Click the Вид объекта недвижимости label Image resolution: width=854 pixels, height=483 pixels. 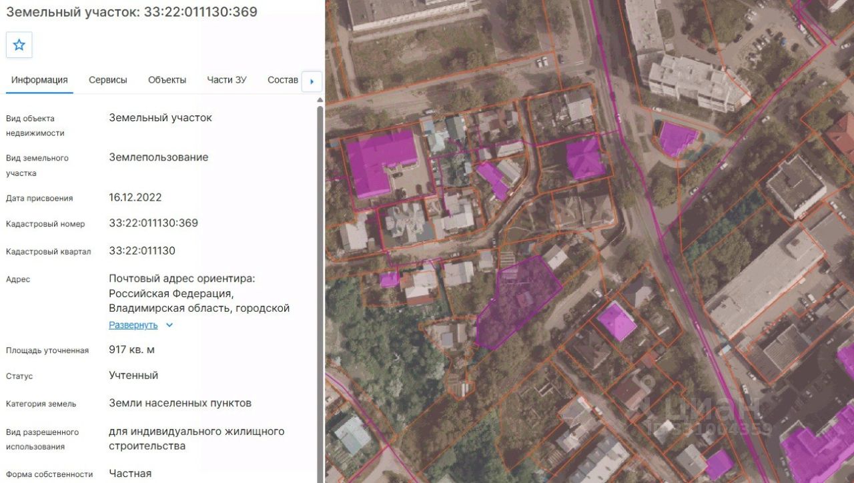pyautogui.click(x=35, y=126)
